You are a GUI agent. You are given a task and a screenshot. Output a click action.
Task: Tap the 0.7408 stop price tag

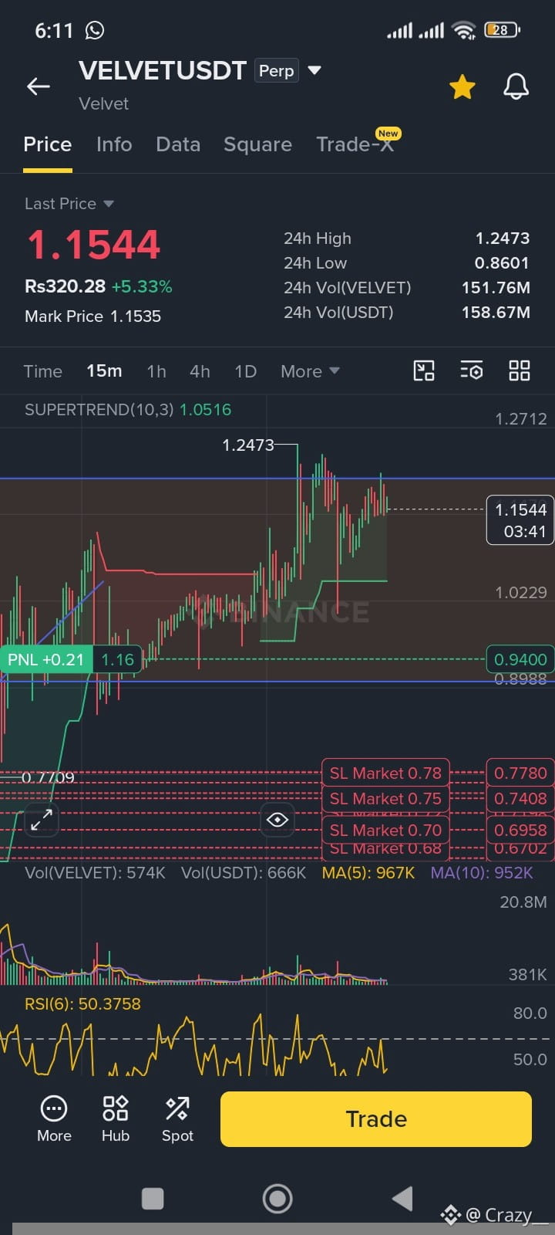click(520, 799)
